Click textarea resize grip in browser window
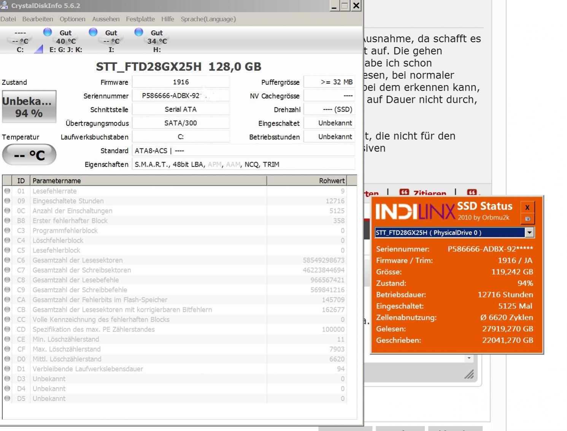Screen dimensions: 567x431 click(469, 374)
